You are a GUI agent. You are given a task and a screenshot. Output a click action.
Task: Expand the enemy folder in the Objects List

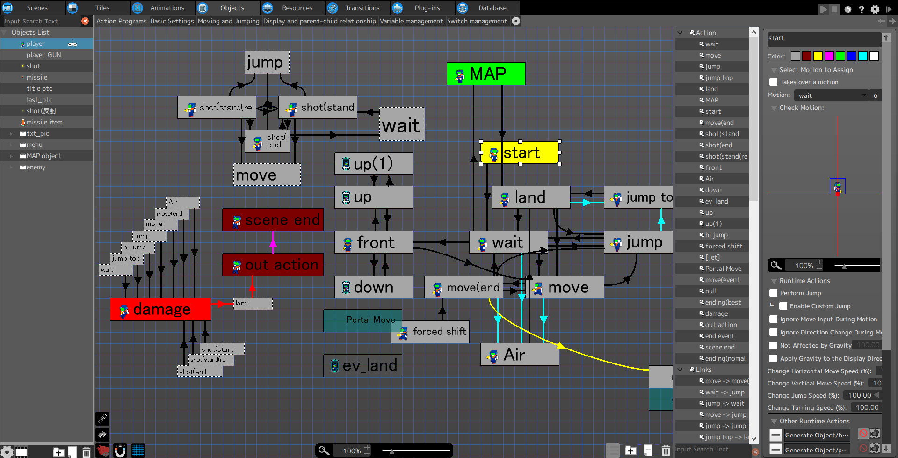pos(11,167)
